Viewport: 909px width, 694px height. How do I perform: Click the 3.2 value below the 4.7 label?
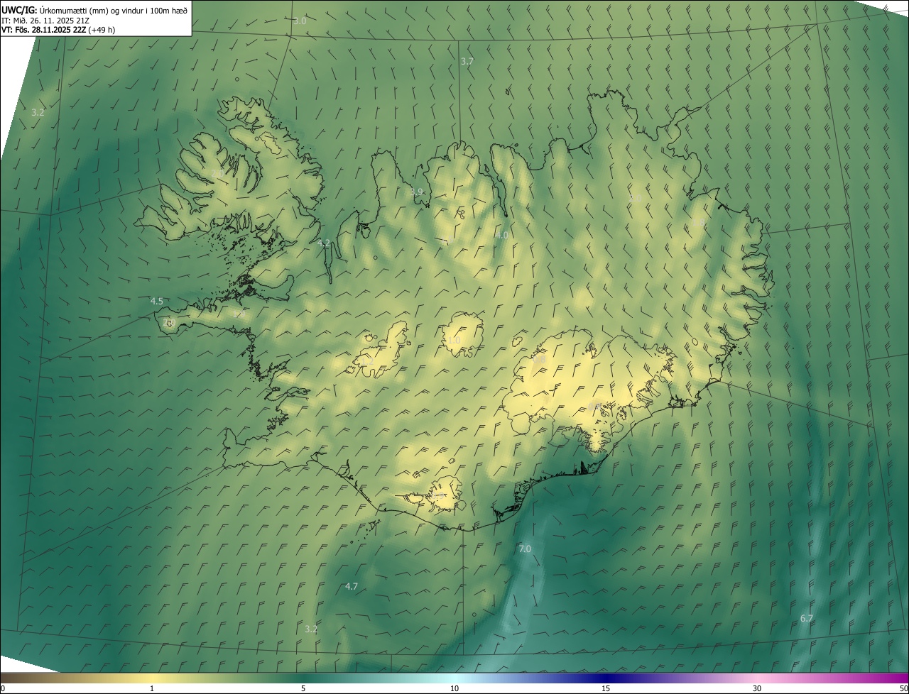pyautogui.click(x=311, y=629)
